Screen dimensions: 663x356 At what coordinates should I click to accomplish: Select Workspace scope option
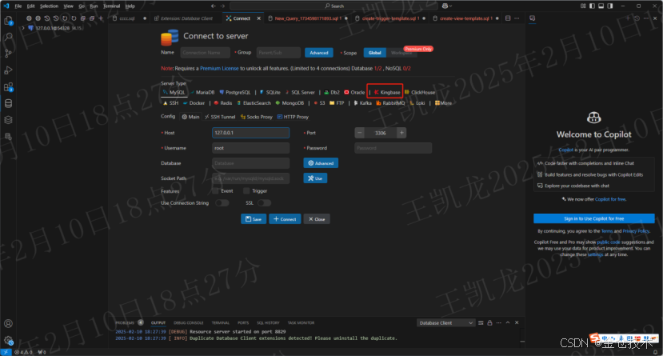coord(401,53)
